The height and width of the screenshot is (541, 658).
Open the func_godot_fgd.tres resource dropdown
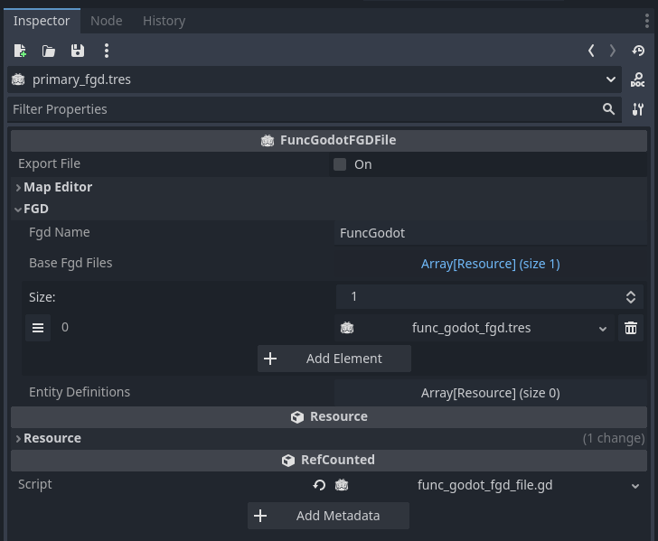click(603, 328)
